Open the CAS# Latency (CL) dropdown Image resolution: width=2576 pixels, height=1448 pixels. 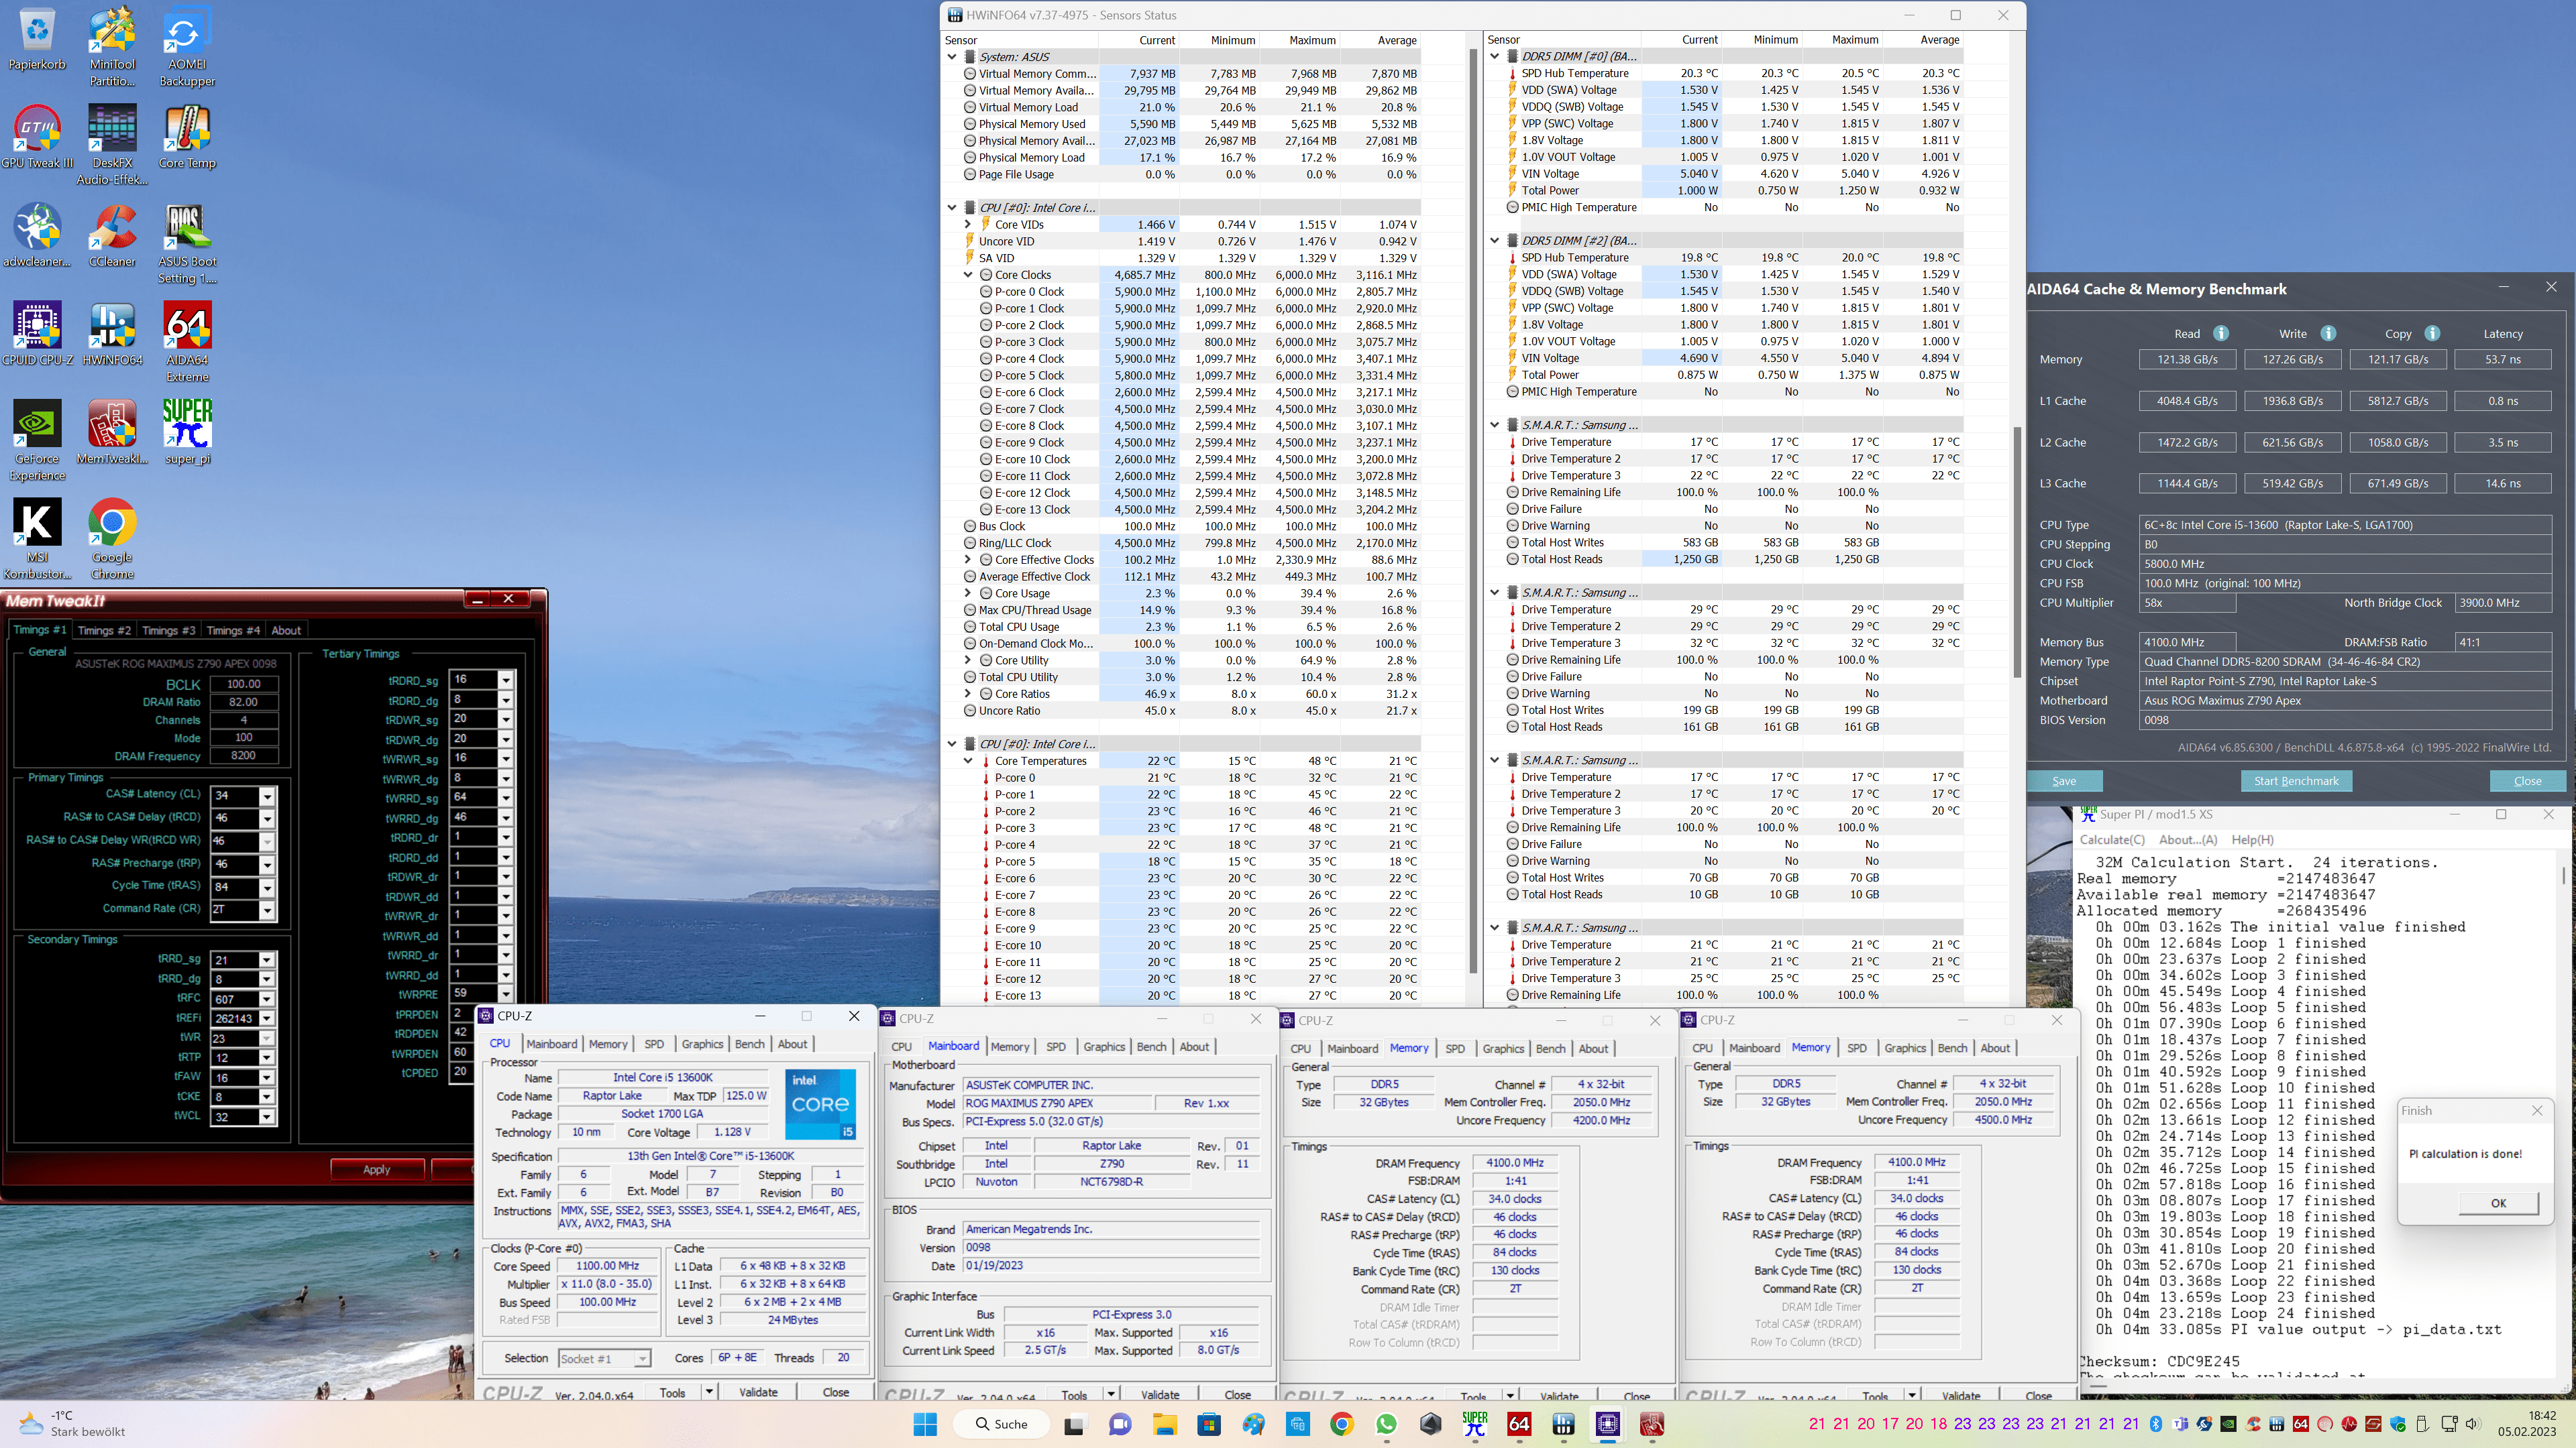(x=267, y=796)
